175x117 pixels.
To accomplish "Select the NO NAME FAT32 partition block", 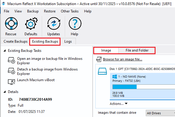I will [x=143, y=86].
